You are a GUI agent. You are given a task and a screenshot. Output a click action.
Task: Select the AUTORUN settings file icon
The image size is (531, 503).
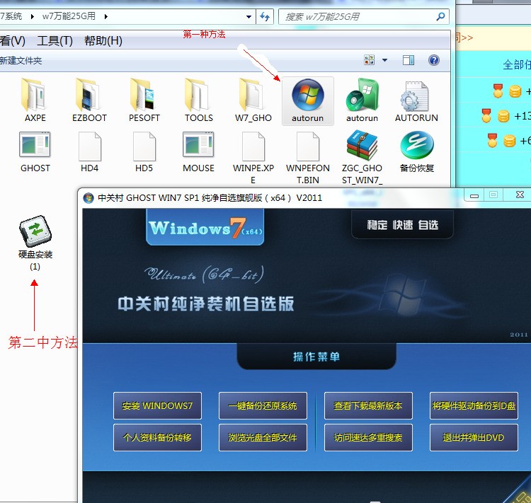[x=416, y=100]
